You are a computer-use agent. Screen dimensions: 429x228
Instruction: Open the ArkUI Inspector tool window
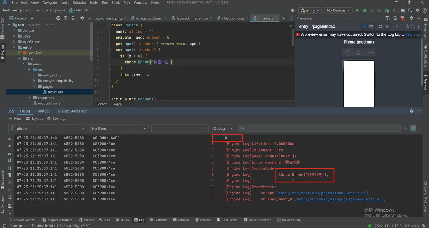(x=257, y=220)
